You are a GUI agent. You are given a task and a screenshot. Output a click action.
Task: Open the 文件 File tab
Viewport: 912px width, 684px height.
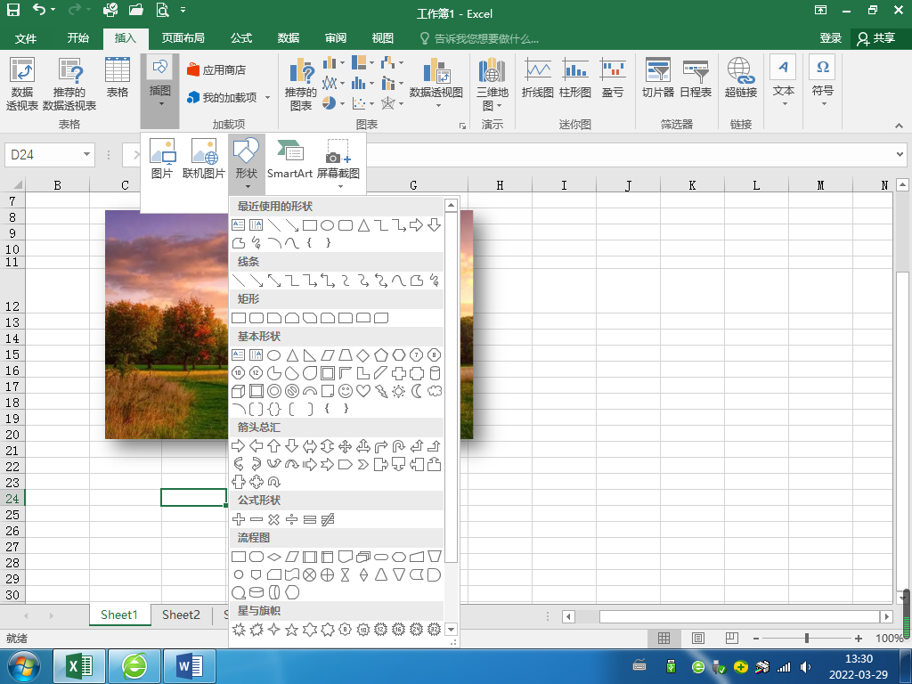pyautogui.click(x=26, y=38)
